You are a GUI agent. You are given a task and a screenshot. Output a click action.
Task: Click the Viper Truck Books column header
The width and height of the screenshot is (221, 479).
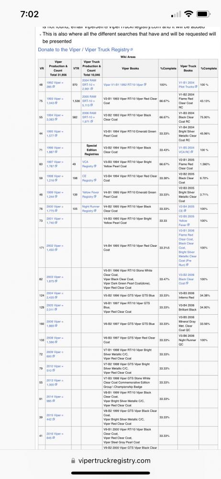coord(188,68)
